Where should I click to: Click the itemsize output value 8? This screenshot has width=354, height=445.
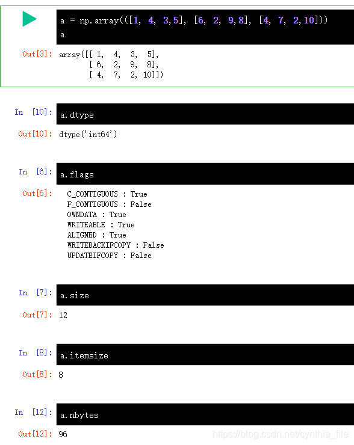[61, 375]
